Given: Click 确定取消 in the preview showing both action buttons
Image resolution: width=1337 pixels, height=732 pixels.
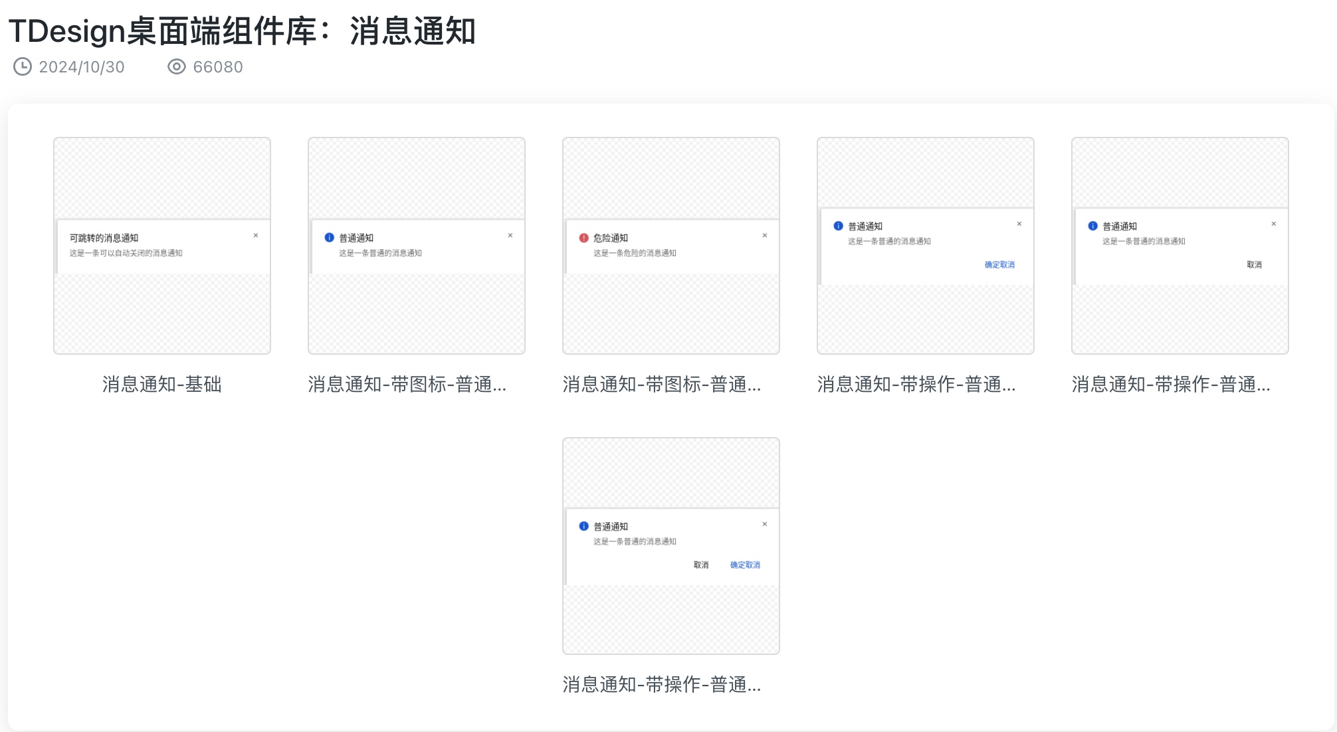Looking at the screenshot, I should tap(745, 565).
